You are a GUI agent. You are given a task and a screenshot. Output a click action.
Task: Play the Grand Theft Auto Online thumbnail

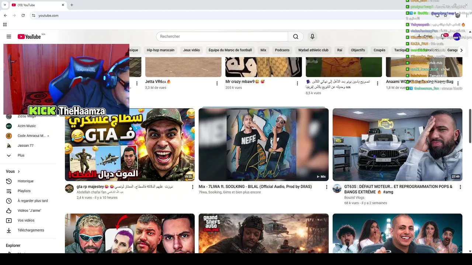pos(264,233)
